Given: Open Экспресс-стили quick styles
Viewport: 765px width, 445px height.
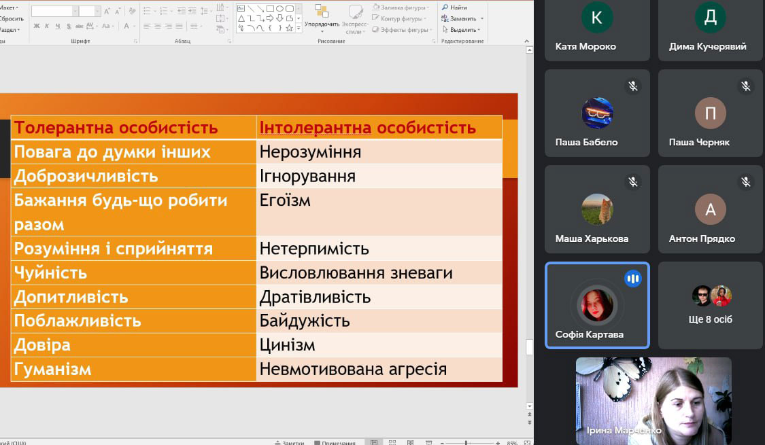Looking at the screenshot, I should coord(355,18).
